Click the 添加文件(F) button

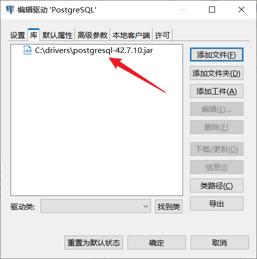click(216, 54)
